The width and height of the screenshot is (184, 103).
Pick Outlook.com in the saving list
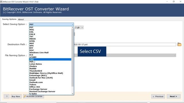(50, 82)
